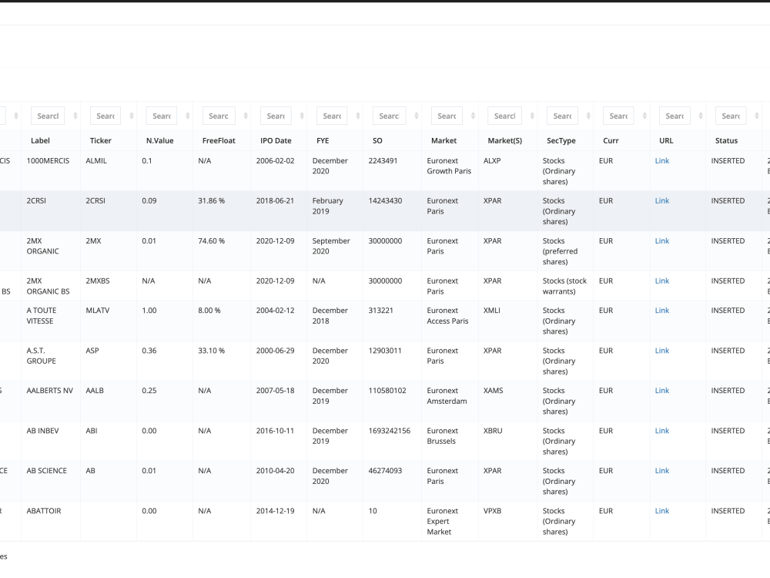The height and width of the screenshot is (578, 770).
Task: Open the Link for A.S.T. GROUPE
Action: (662, 351)
